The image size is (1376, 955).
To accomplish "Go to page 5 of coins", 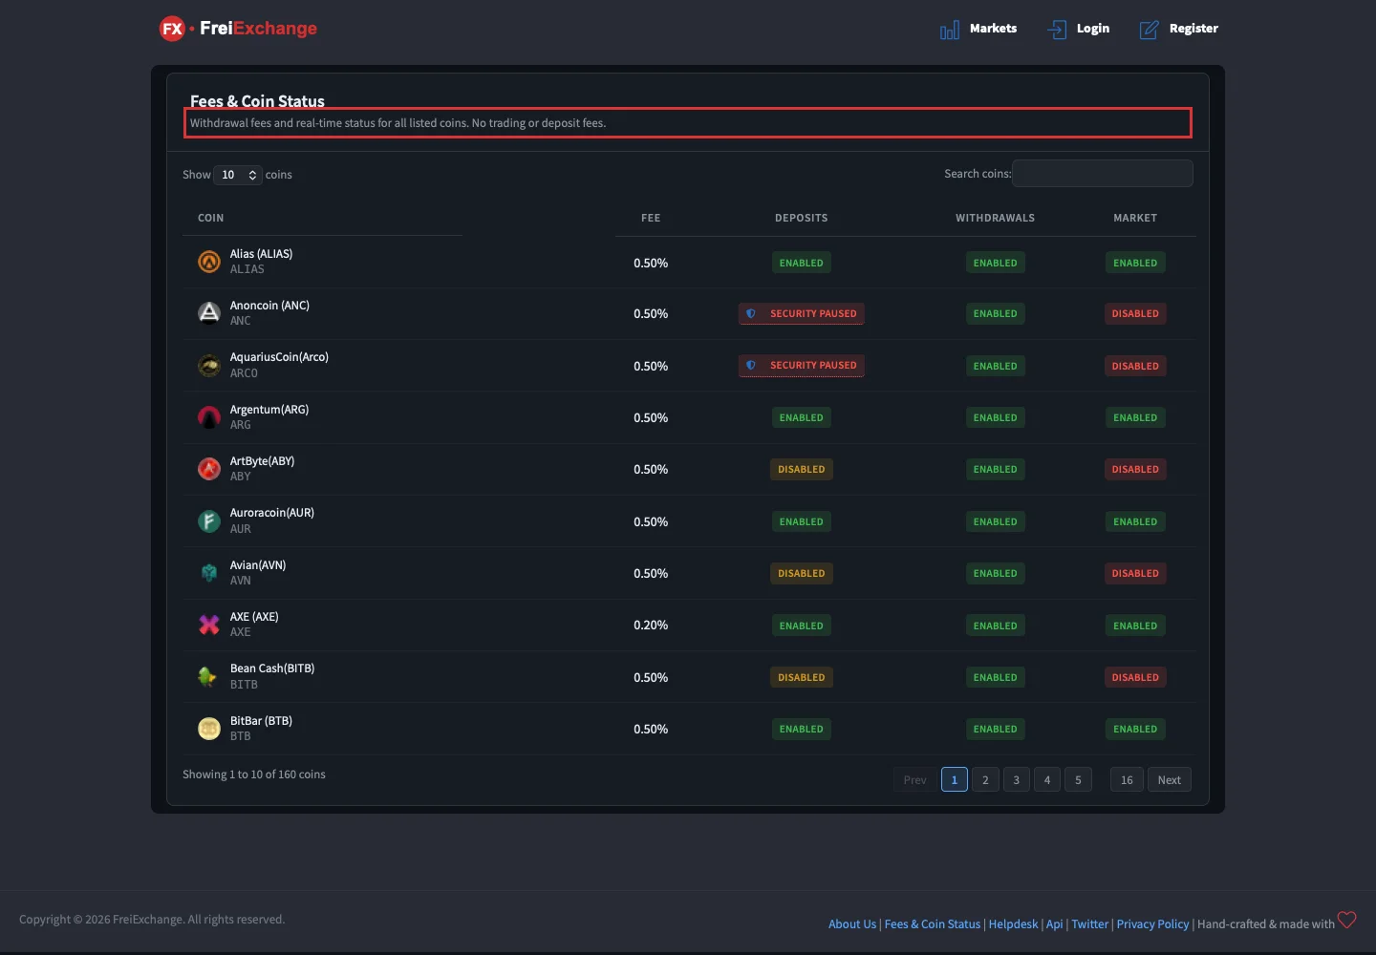I will [x=1078, y=780].
